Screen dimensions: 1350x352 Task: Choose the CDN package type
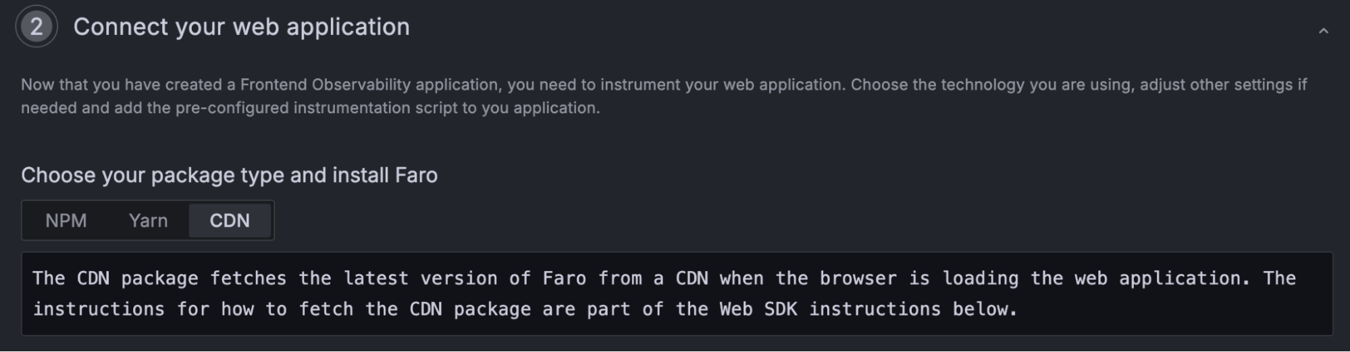[x=230, y=221]
